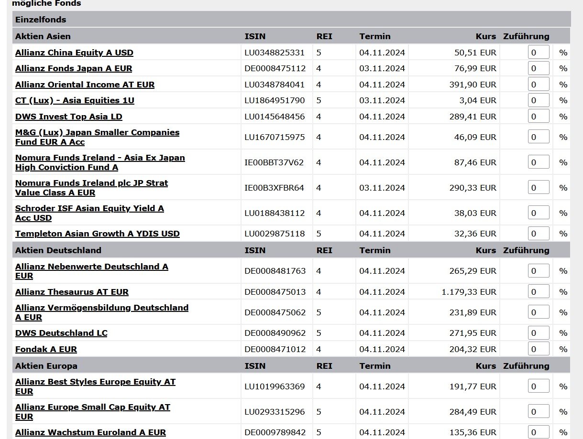Open Allianz Wachstum Euroland A EUR link
This screenshot has height=439, width=583.
tap(90, 432)
